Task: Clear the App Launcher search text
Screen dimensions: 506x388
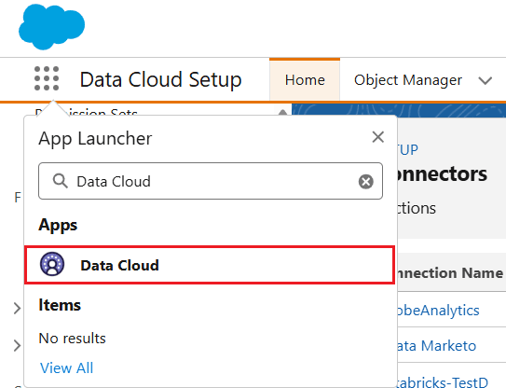Action: (x=366, y=182)
